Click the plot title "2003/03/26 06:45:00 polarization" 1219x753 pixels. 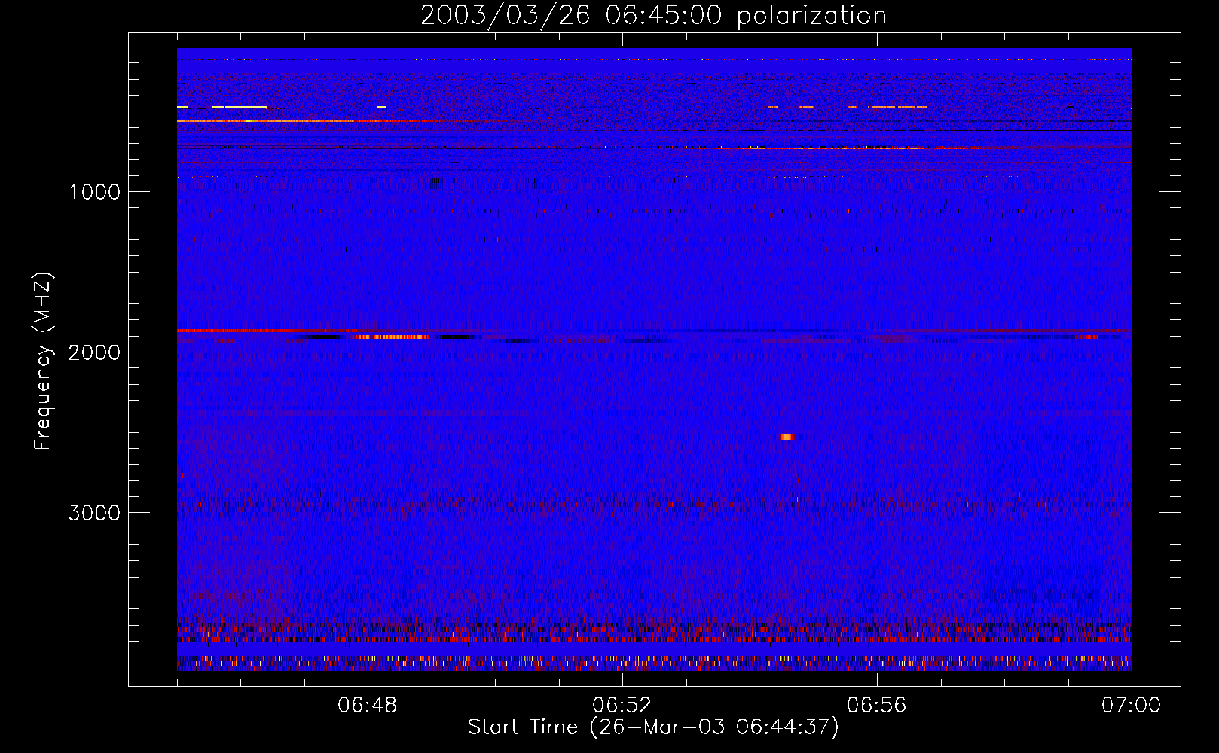coord(653,15)
